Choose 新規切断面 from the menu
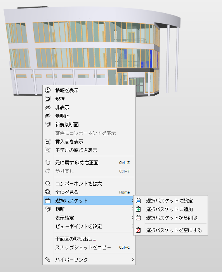This screenshot has height=272, width=222. pos(89,124)
